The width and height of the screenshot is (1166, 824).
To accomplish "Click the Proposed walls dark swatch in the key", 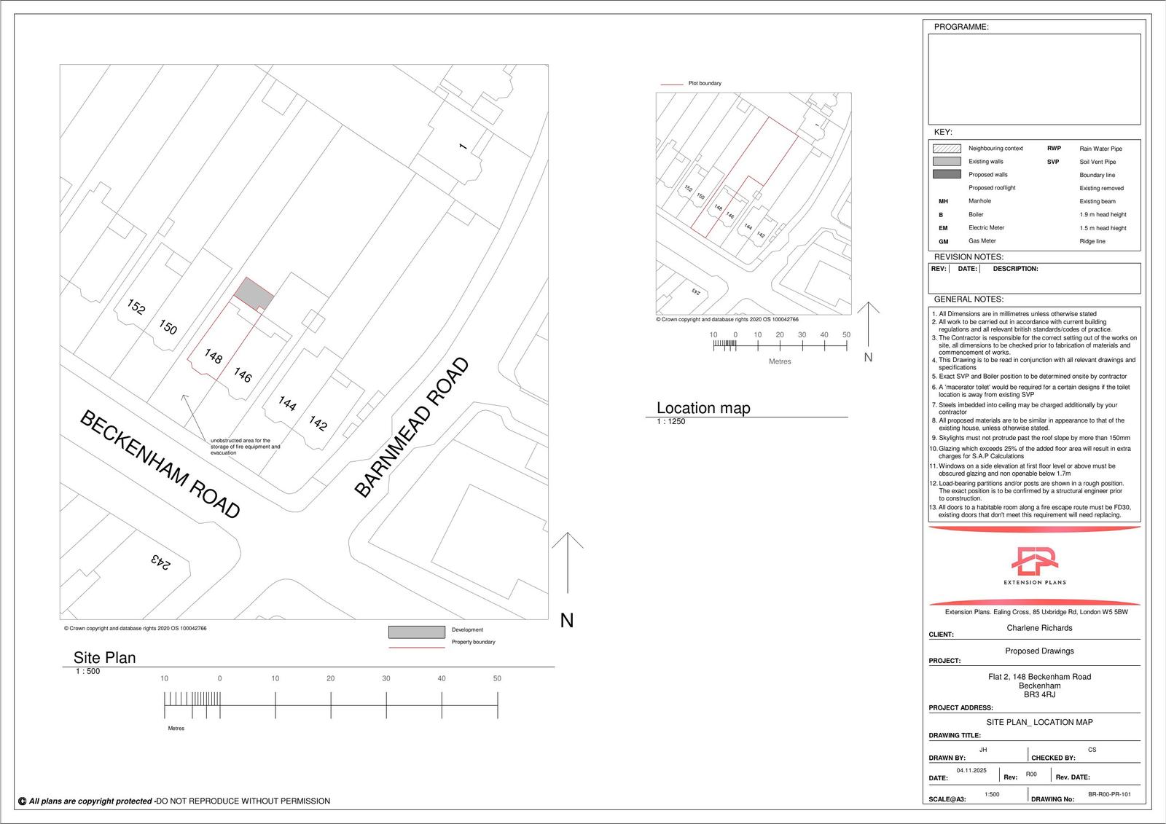I will (x=946, y=175).
